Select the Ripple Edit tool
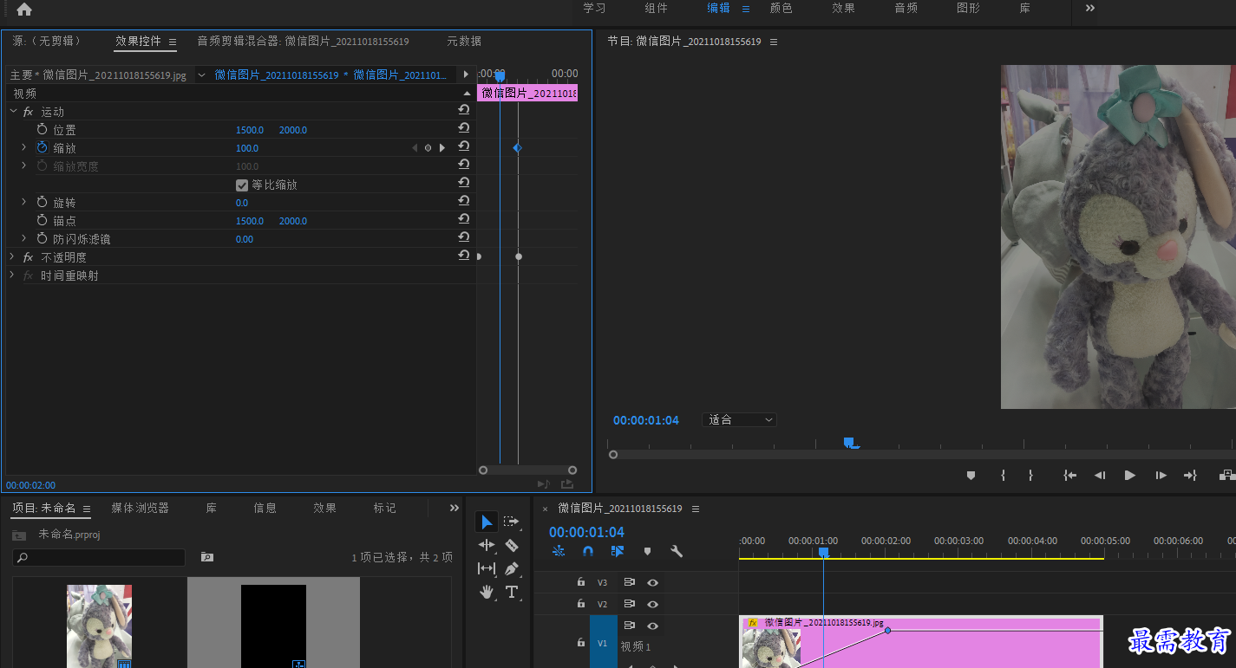This screenshot has height=668, width=1236. [487, 545]
